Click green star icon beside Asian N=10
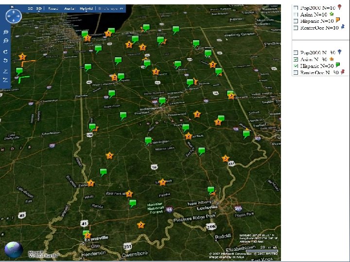The image size is (350, 262). coord(332,14)
